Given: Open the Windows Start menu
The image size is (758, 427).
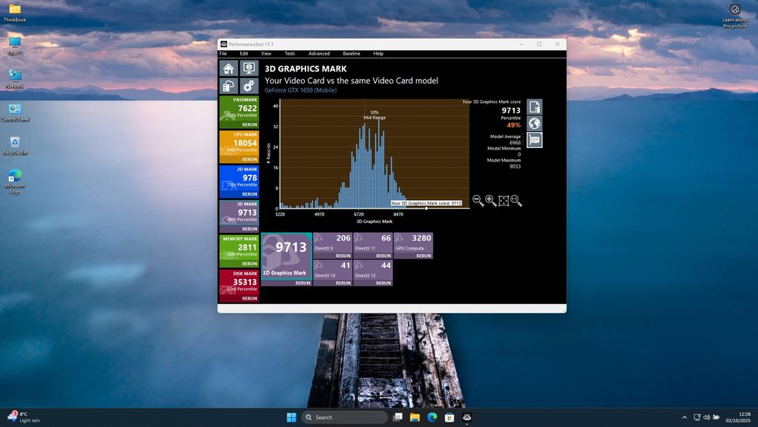Looking at the screenshot, I should [x=292, y=417].
